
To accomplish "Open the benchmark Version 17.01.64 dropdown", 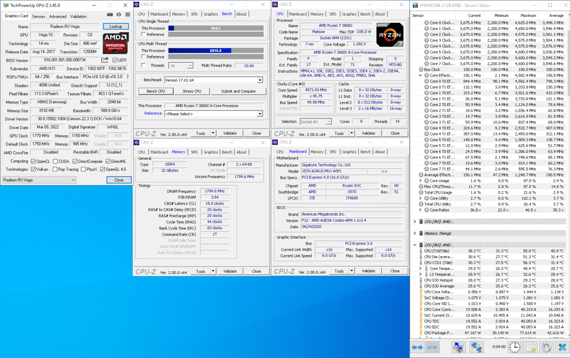I will coord(260,80).
